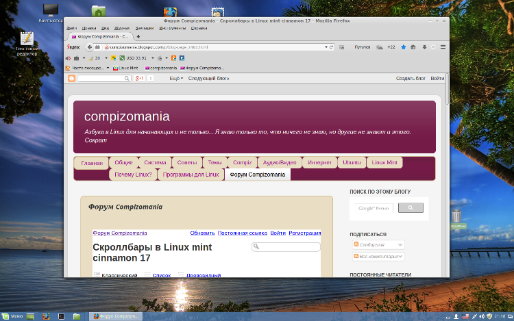Click the 'Регистрация' forum link

click(304, 233)
